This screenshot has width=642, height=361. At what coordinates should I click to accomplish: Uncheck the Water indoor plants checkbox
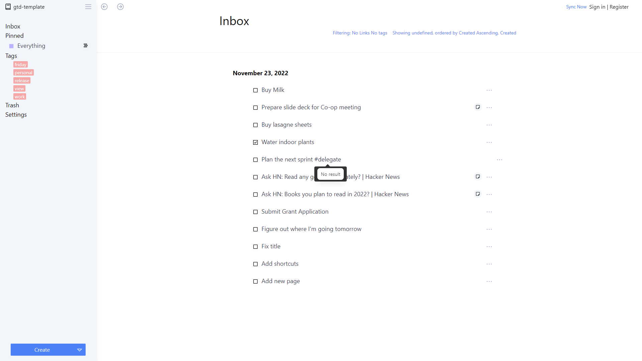(x=255, y=142)
